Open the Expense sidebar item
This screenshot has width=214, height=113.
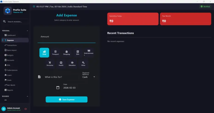(15, 40)
